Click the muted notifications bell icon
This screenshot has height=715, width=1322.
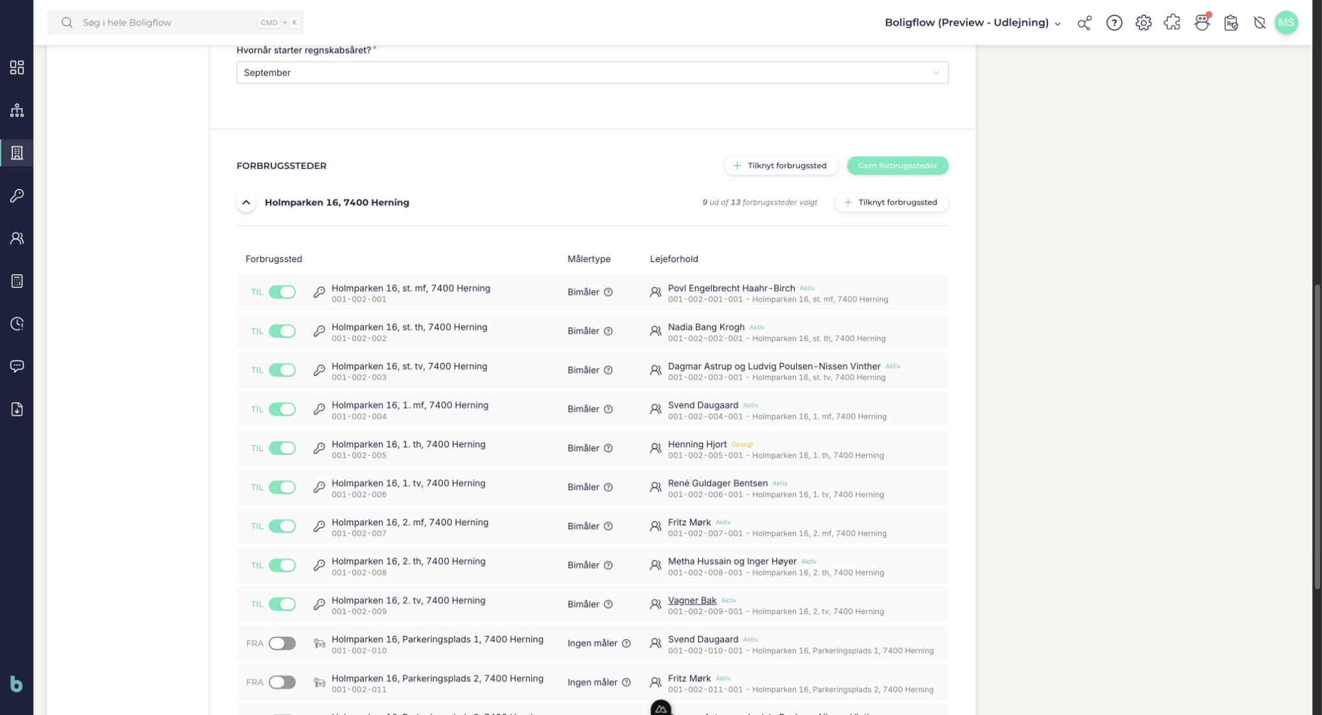(1259, 23)
